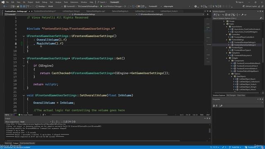Click the Solution Explorer pin icon
265x149 pixels.
[260, 11]
